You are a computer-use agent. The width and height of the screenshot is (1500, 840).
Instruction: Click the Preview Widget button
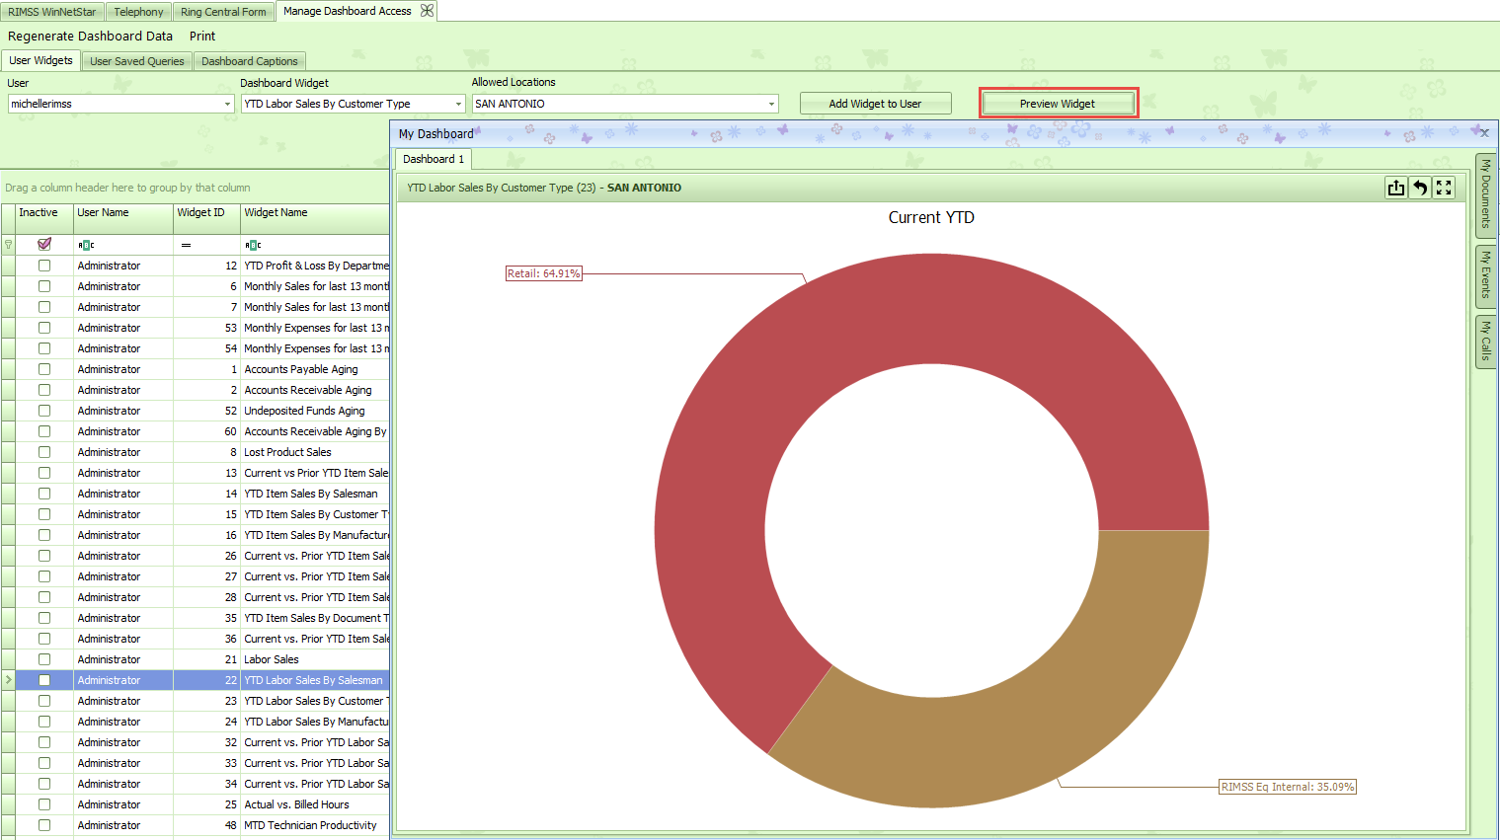point(1058,104)
